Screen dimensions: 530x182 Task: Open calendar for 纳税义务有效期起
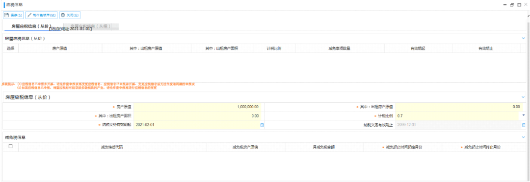point(262,125)
